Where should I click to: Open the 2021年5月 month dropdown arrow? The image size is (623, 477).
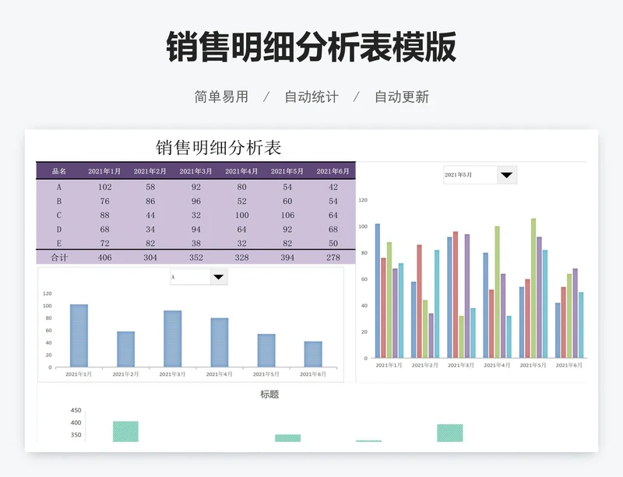(507, 175)
